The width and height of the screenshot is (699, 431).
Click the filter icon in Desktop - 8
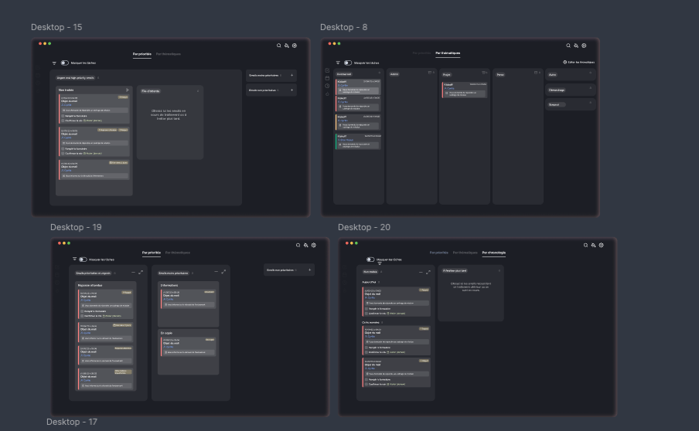click(x=338, y=63)
